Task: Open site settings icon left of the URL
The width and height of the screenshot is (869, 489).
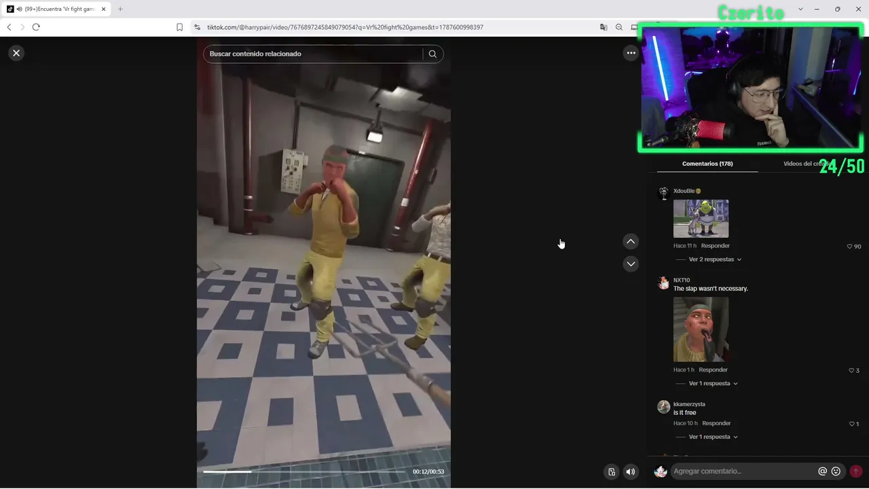Action: click(197, 27)
